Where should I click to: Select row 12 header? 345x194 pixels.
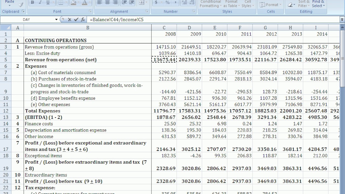tap(6, 111)
